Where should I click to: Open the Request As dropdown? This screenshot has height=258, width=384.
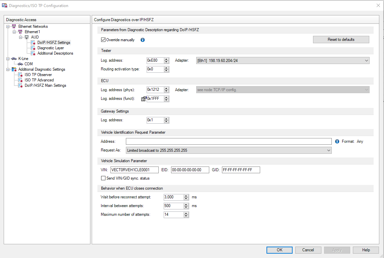[x=328, y=150]
